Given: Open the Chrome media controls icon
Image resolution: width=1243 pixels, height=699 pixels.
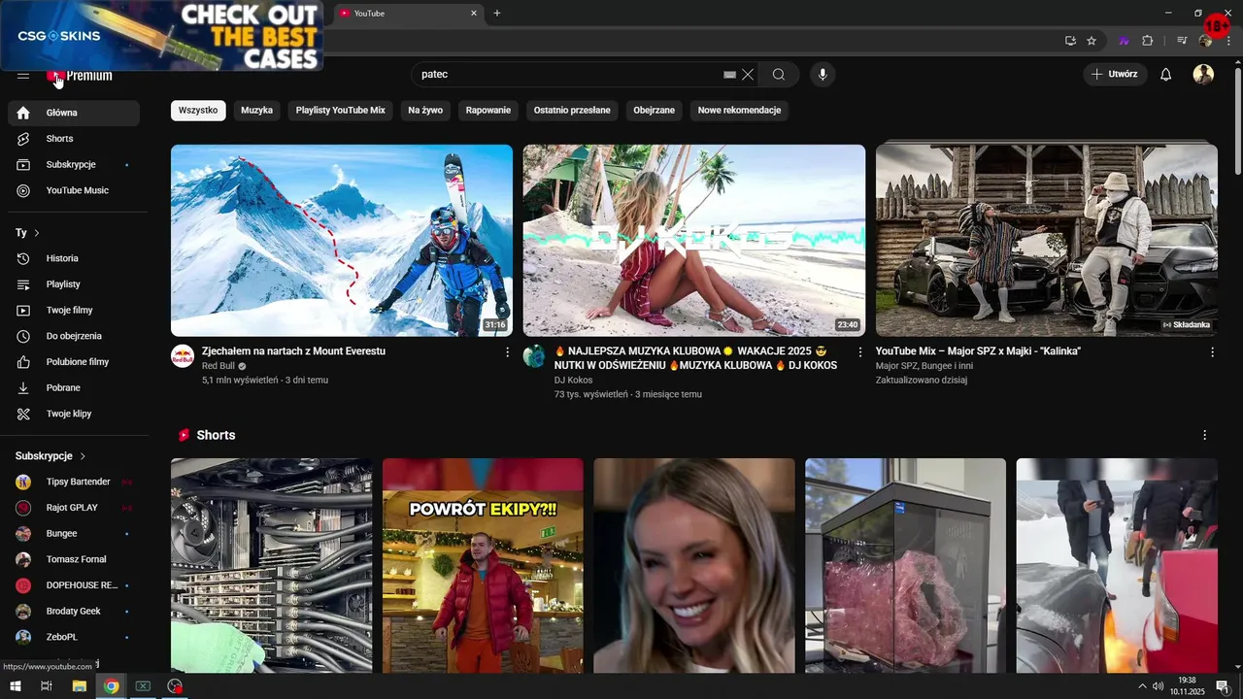Looking at the screenshot, I should pos(1182,41).
